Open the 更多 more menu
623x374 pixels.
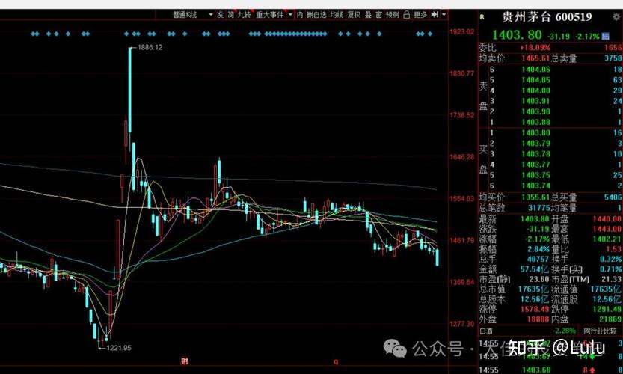click(x=420, y=15)
